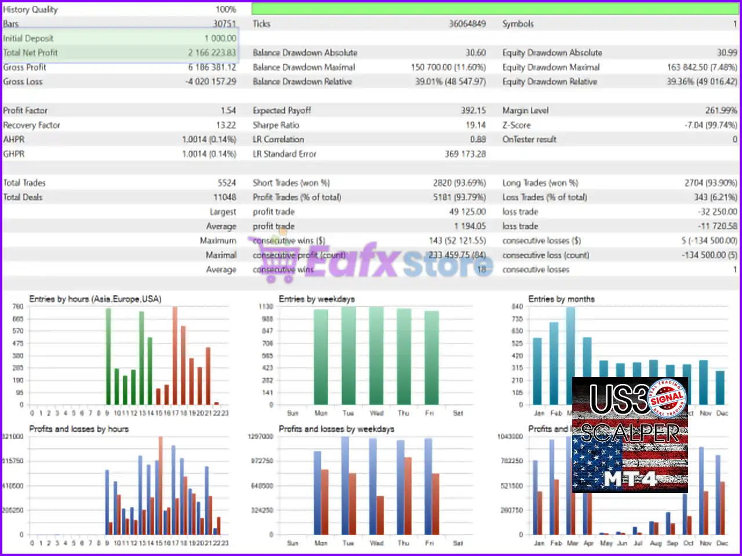
Task: Select the Initial Deposit value 1 000.00
Action: pos(220,38)
